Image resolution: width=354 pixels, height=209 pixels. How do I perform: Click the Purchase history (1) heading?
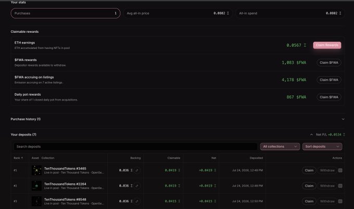(26, 119)
